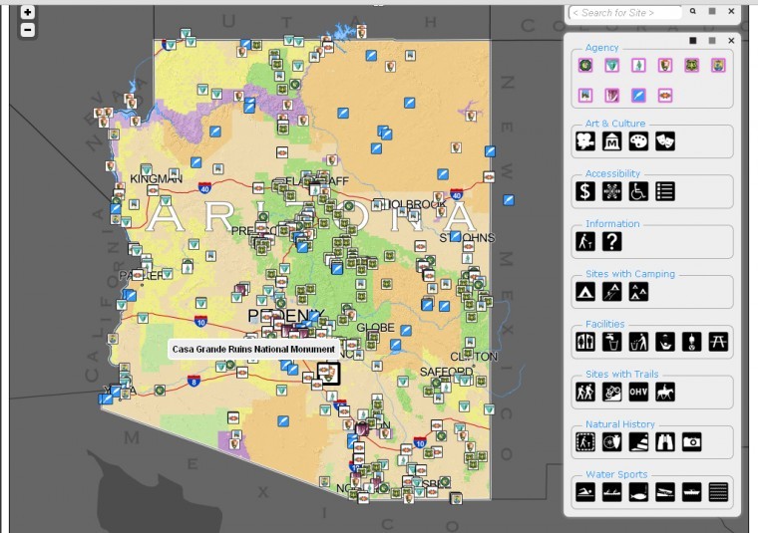Filter sites by dollar fee icon
This screenshot has height=533, width=758.
(x=585, y=191)
